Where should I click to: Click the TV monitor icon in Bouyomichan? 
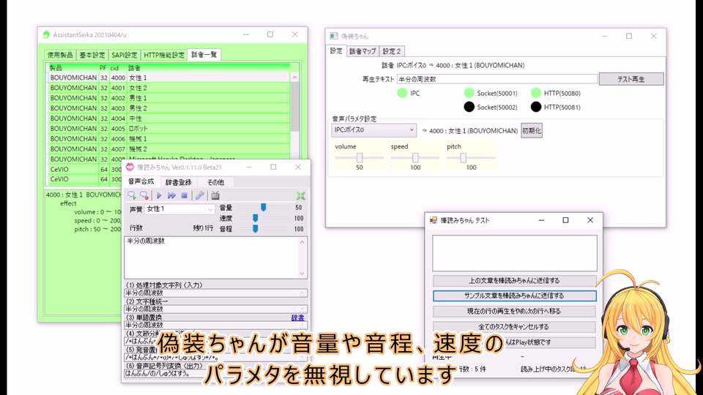point(215,195)
